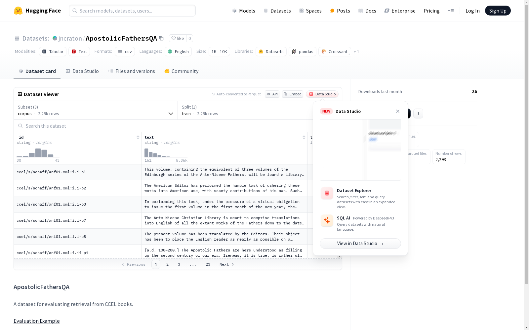529x330 pixels.
Task: Click the SQL AI sparkle icon
Action: click(327, 220)
